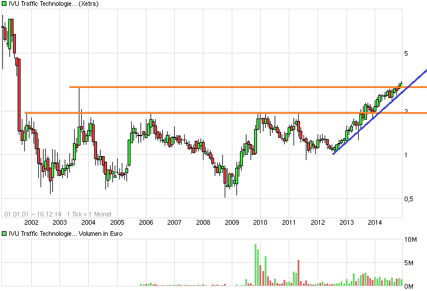Click the volume axis label 10M
427x291 pixels.
tap(411, 239)
